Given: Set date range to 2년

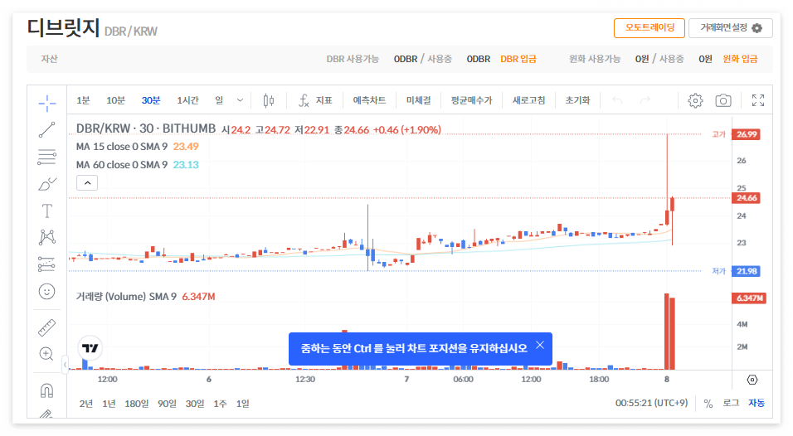Looking at the screenshot, I should click(x=86, y=404).
